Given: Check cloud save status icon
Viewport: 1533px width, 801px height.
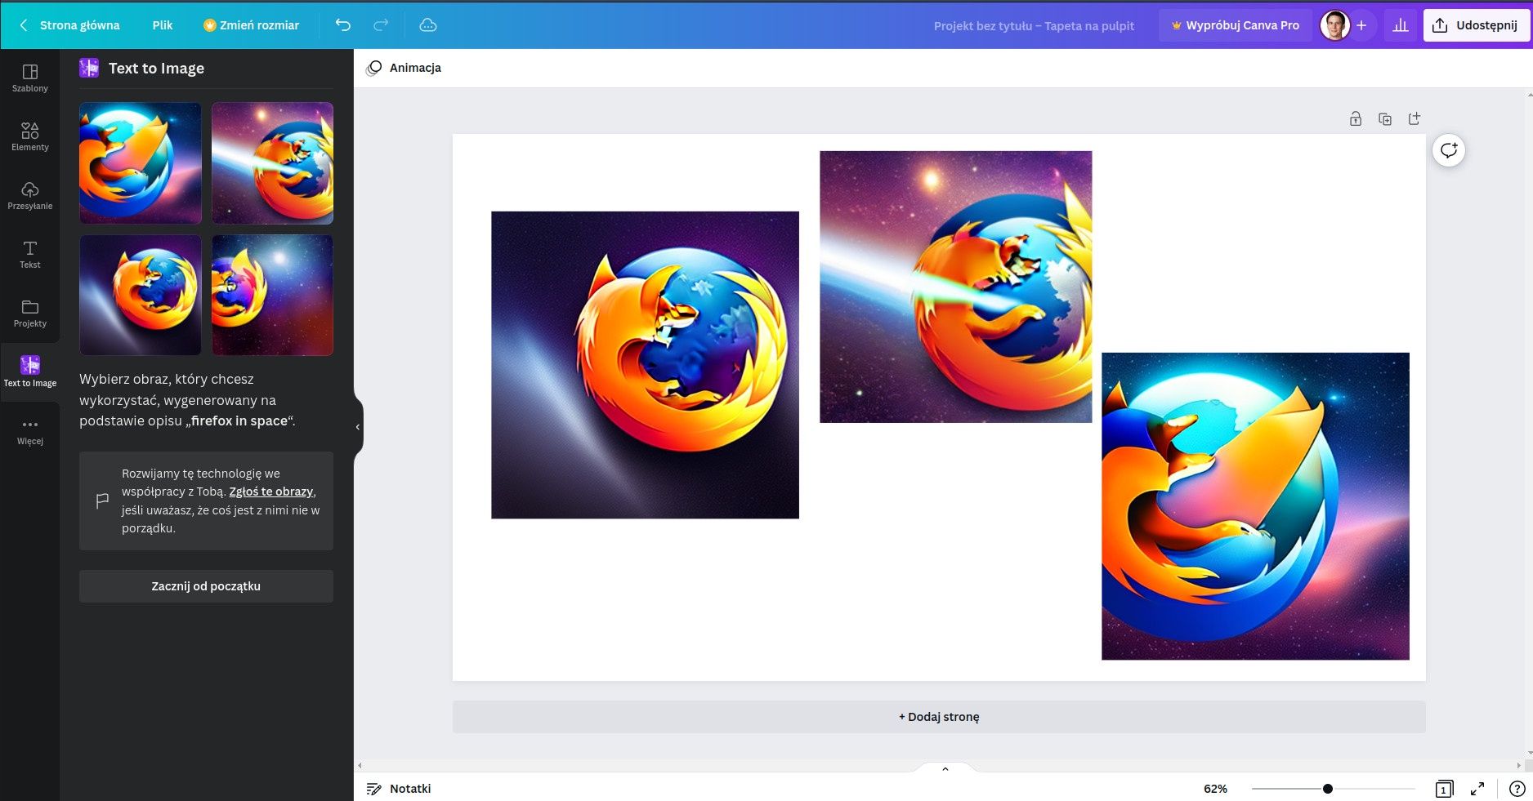Looking at the screenshot, I should tap(428, 25).
